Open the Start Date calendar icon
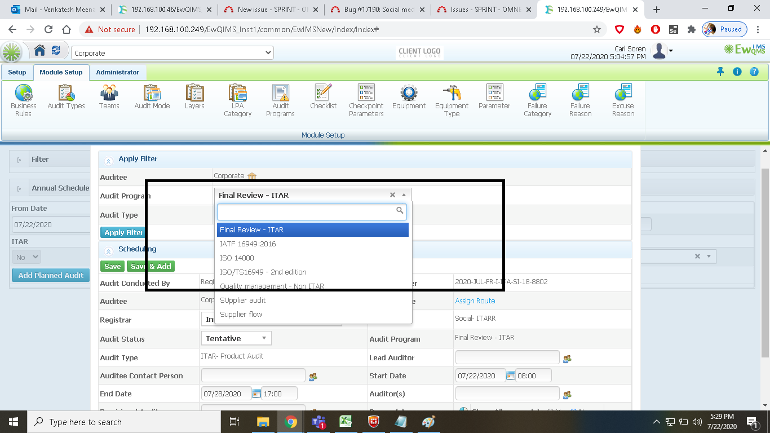The height and width of the screenshot is (433, 770). click(510, 375)
